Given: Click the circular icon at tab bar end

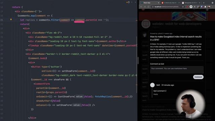Looking at the screenshot, I should [213, 3].
